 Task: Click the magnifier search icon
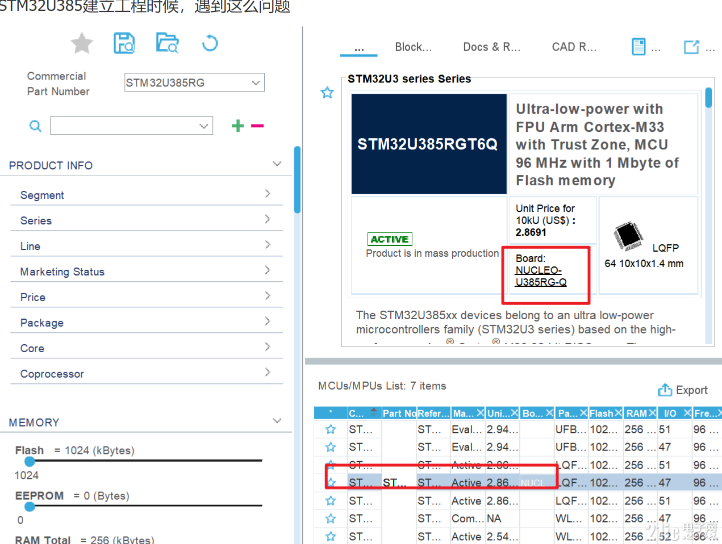pos(35,126)
